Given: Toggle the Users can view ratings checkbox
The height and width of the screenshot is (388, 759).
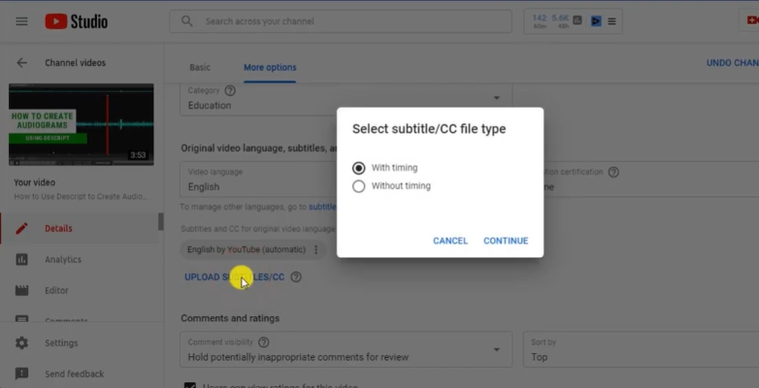Looking at the screenshot, I should coord(190,386).
